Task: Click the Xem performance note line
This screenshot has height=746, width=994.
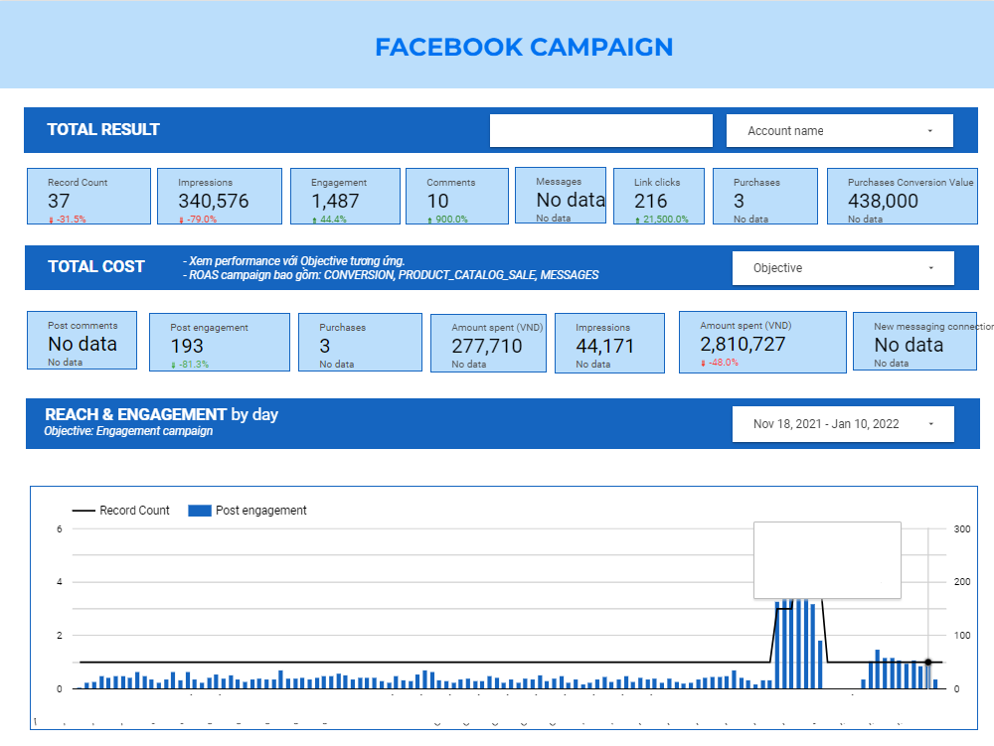Action: (x=293, y=261)
